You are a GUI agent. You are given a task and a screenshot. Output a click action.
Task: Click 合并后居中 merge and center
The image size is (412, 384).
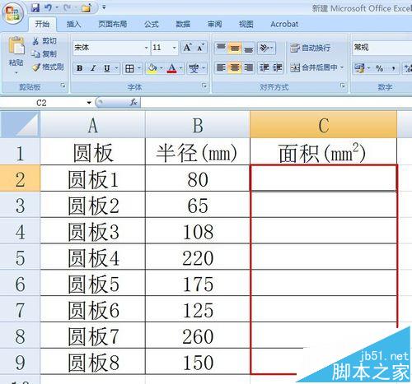(314, 67)
